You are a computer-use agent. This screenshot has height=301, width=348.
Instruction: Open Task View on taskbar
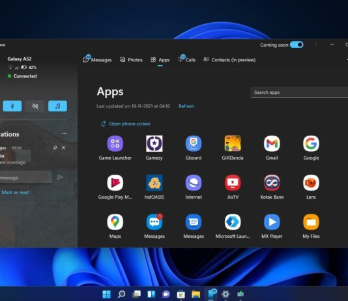click(x=136, y=294)
